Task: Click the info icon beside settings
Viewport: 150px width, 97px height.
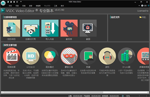Action: pyautogui.click(x=148, y=6)
